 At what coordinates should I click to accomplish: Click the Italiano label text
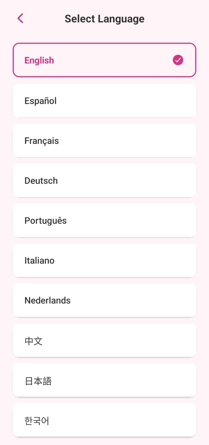pyautogui.click(x=39, y=260)
